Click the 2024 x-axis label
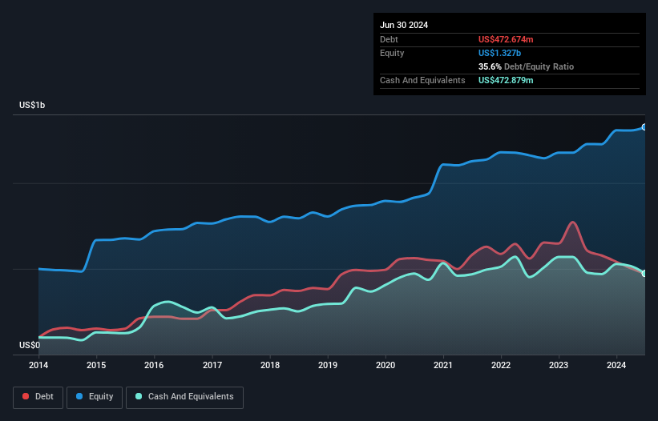The width and height of the screenshot is (658, 421). pyautogui.click(x=616, y=365)
